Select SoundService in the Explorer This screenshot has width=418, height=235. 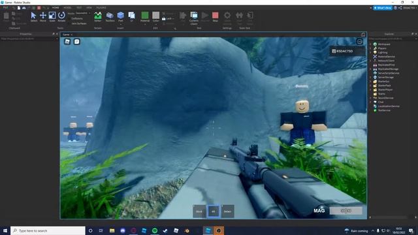385,98
